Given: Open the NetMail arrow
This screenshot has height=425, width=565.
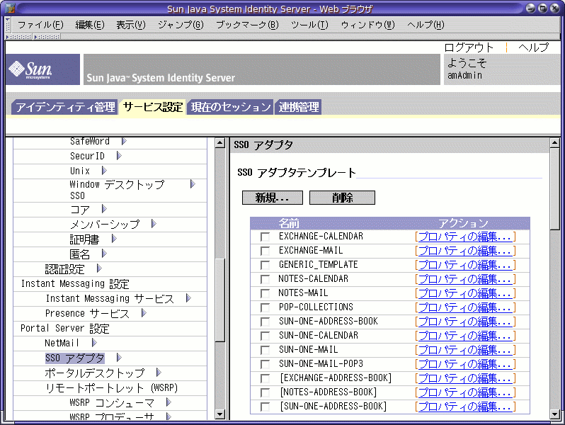Looking at the screenshot, I should pos(94,342).
